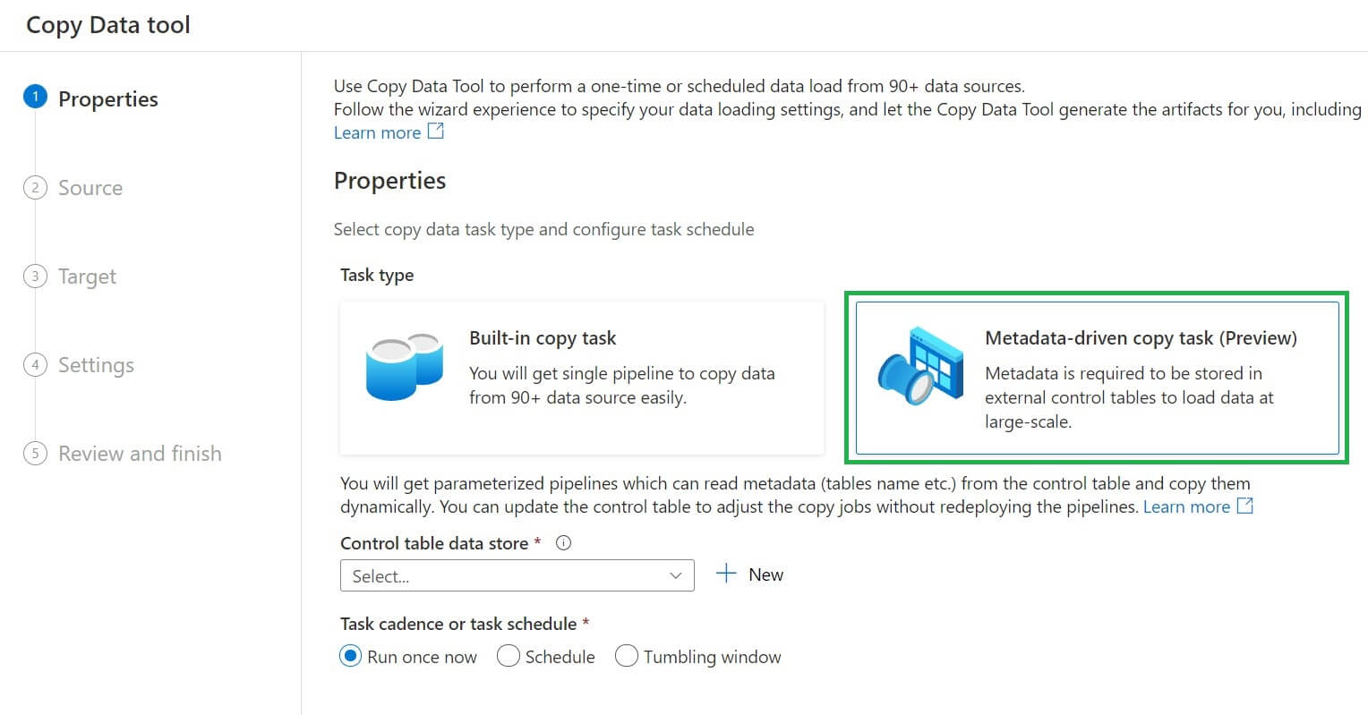Go to the Settings step
The image size is (1368, 715).
coord(96,365)
